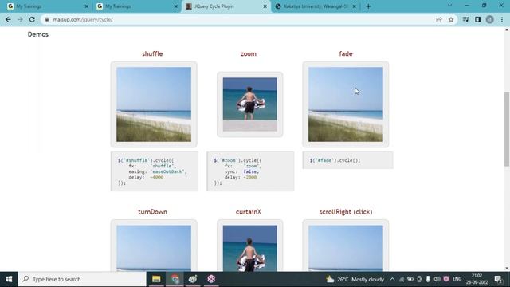510x287 pixels.
Task: Open the pink hexagon taskbar app
Action: pyautogui.click(x=211, y=279)
